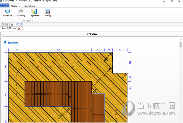Image resolution: width=183 pixels, height=123 pixels.
Task: Click the 80 dimension label on top
Action: [x=17, y=50]
